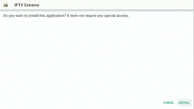This screenshot has width=194, height=109.
Task: Start installing with the highlighted INSTALL button
Action: [x=184, y=103]
